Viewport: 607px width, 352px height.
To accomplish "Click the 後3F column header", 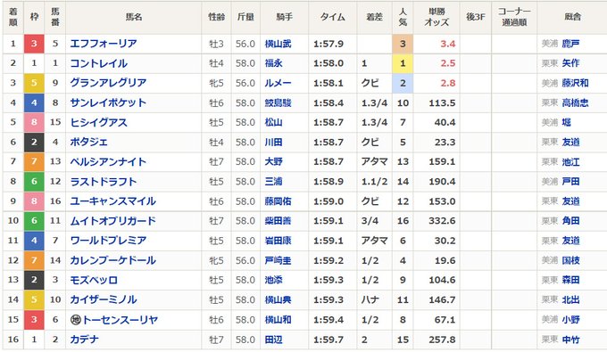I will click(476, 17).
